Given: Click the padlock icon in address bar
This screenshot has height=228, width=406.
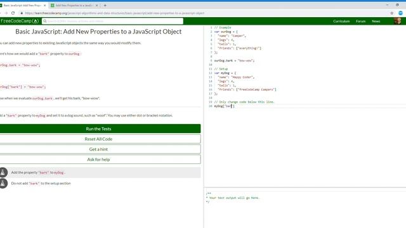Looking at the screenshot, I should coord(22,13).
